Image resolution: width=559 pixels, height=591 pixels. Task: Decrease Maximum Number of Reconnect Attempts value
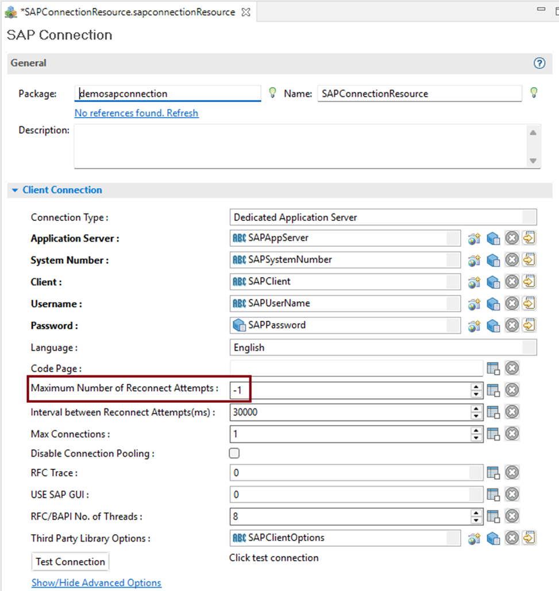point(476,394)
